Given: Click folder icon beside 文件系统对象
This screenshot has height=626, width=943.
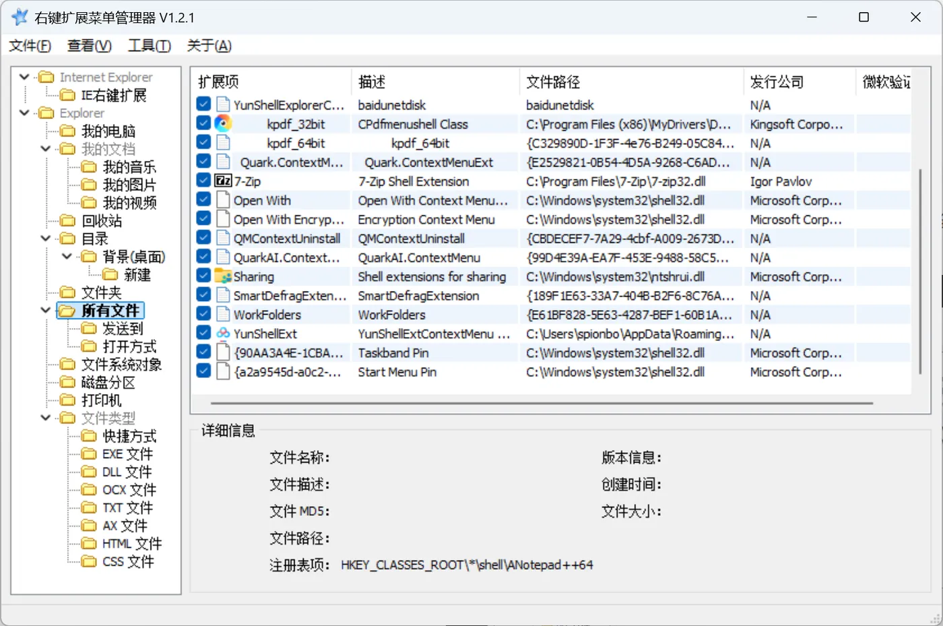Looking at the screenshot, I should click(x=67, y=364).
